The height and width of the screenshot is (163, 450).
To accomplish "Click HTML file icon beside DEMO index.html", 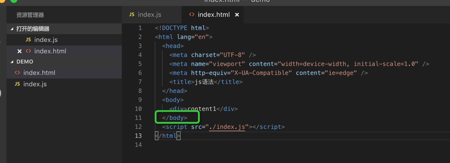I will point(17,73).
